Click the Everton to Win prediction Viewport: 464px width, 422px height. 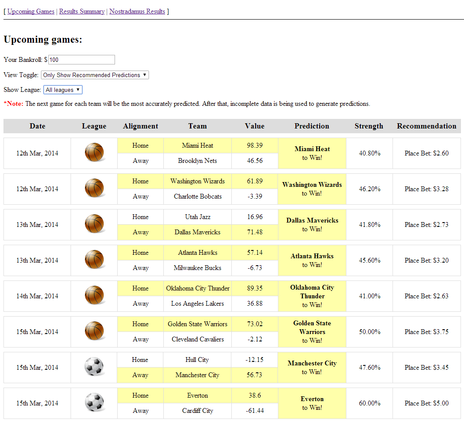point(312,403)
